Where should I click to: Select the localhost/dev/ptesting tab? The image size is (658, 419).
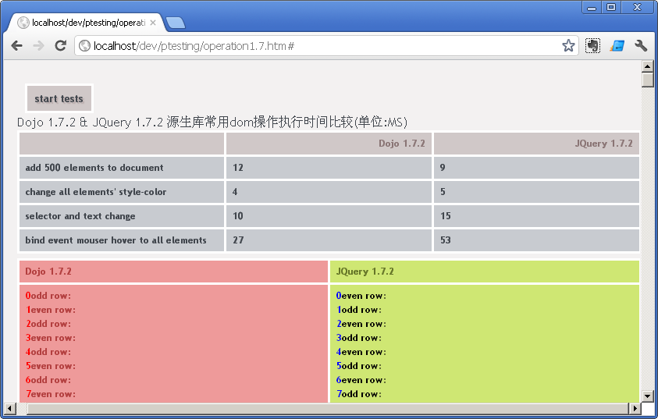84,23
